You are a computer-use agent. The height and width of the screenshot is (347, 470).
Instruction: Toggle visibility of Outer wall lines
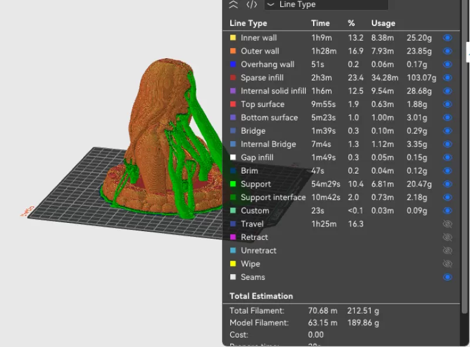click(448, 51)
